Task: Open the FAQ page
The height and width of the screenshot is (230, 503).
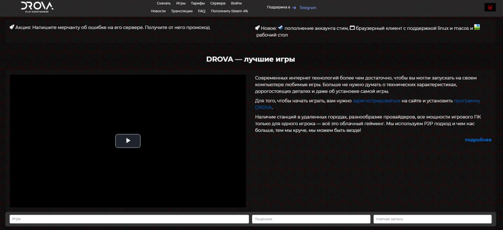Action: pyautogui.click(x=202, y=11)
